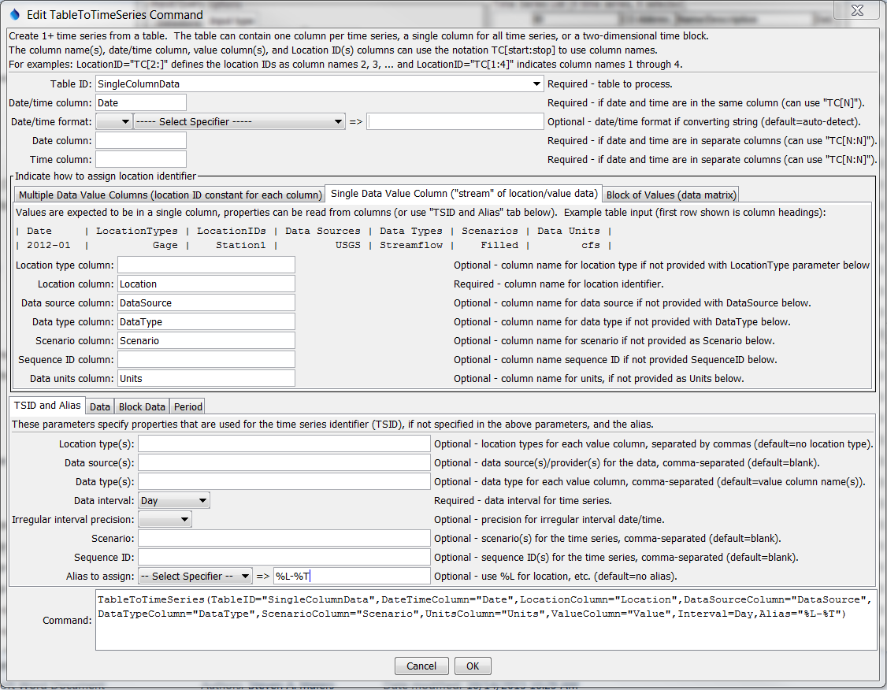Click the Date/time column field

pyautogui.click(x=141, y=103)
